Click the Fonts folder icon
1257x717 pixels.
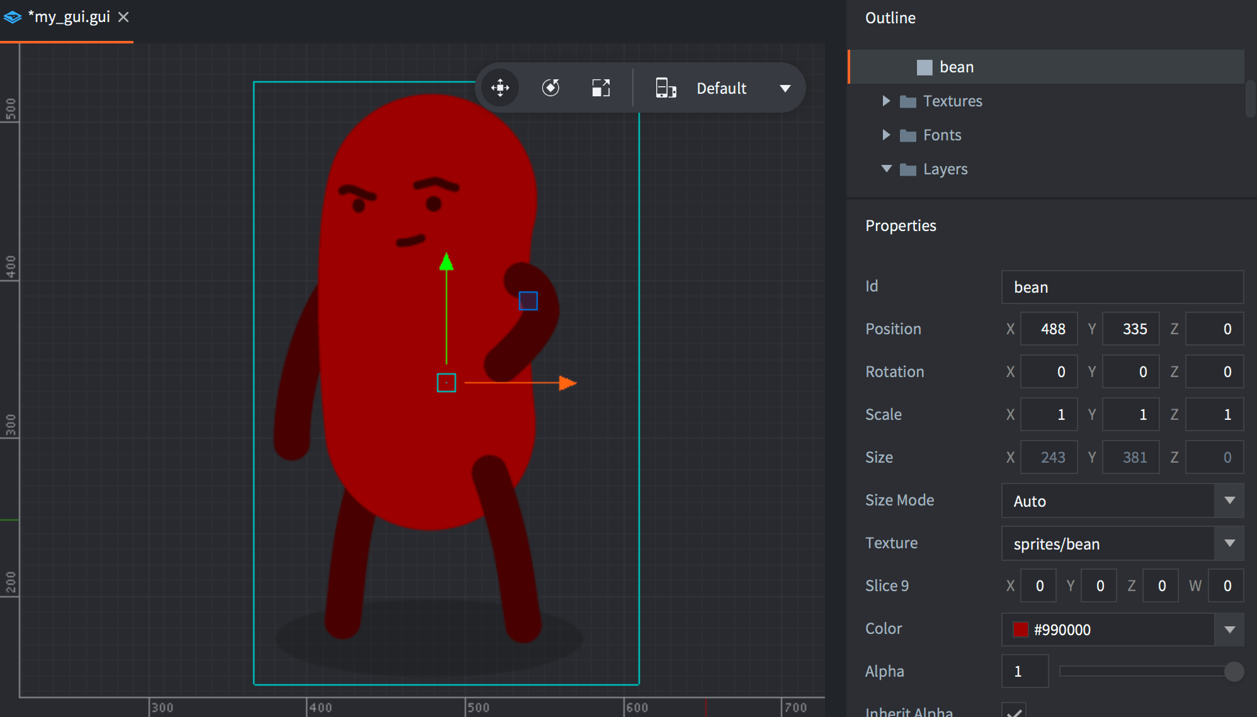907,135
